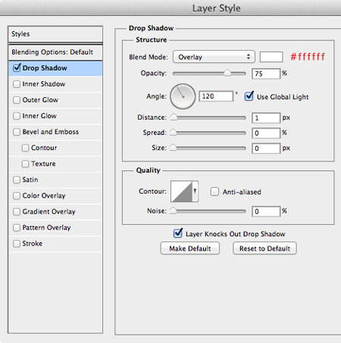
Task: Open the Contour picker dropdown arrow
Action: (195, 192)
